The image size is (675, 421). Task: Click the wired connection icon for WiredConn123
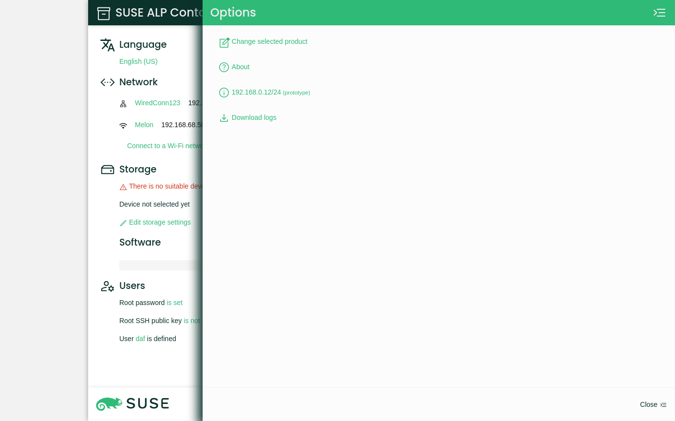click(x=123, y=104)
